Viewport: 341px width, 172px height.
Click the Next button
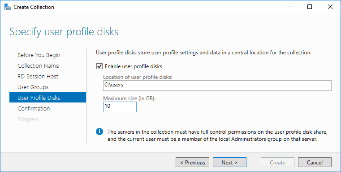pyautogui.click(x=229, y=163)
